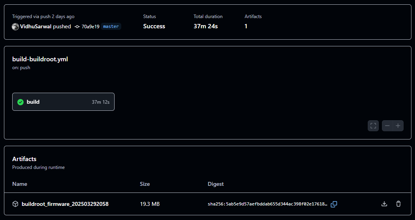Open the VidhuSarwal username link
Screen dimensions: 415x220
tap(36, 26)
